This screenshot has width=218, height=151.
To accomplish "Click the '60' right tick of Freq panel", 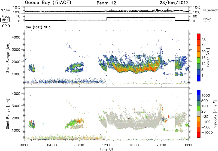I will 195,16.
